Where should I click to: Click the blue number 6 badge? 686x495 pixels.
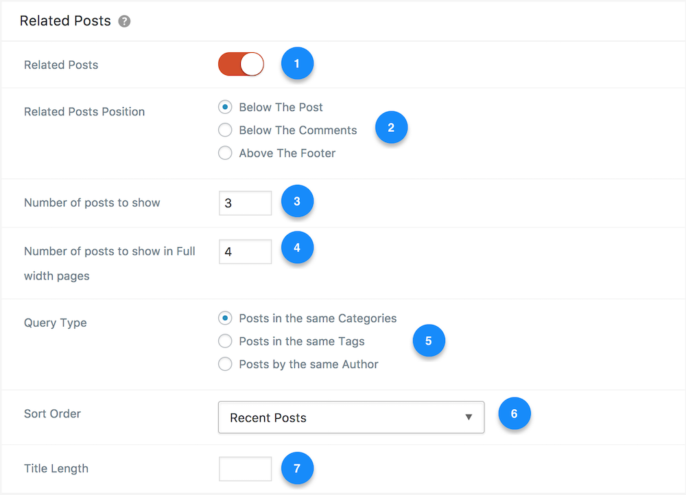coord(514,413)
